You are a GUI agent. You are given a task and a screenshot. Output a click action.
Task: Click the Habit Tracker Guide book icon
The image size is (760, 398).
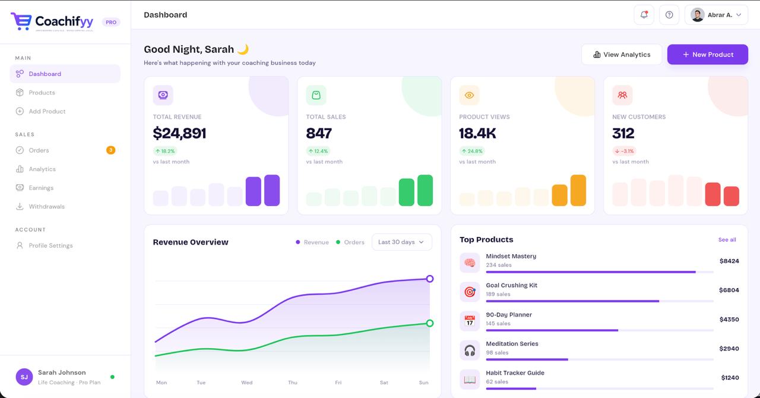470,379
